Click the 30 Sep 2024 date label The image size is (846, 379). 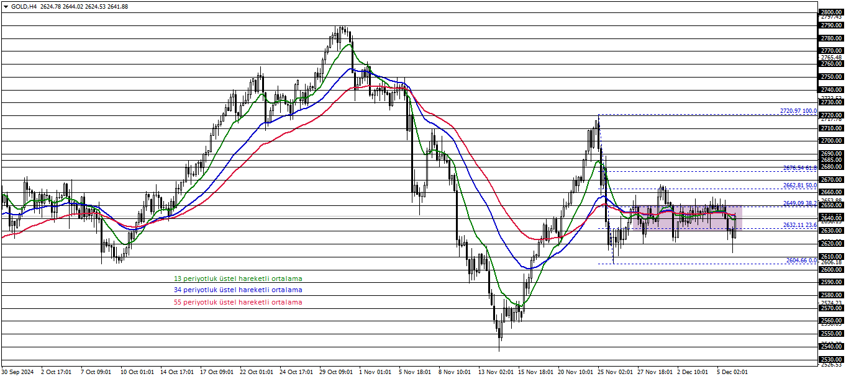tap(18, 372)
